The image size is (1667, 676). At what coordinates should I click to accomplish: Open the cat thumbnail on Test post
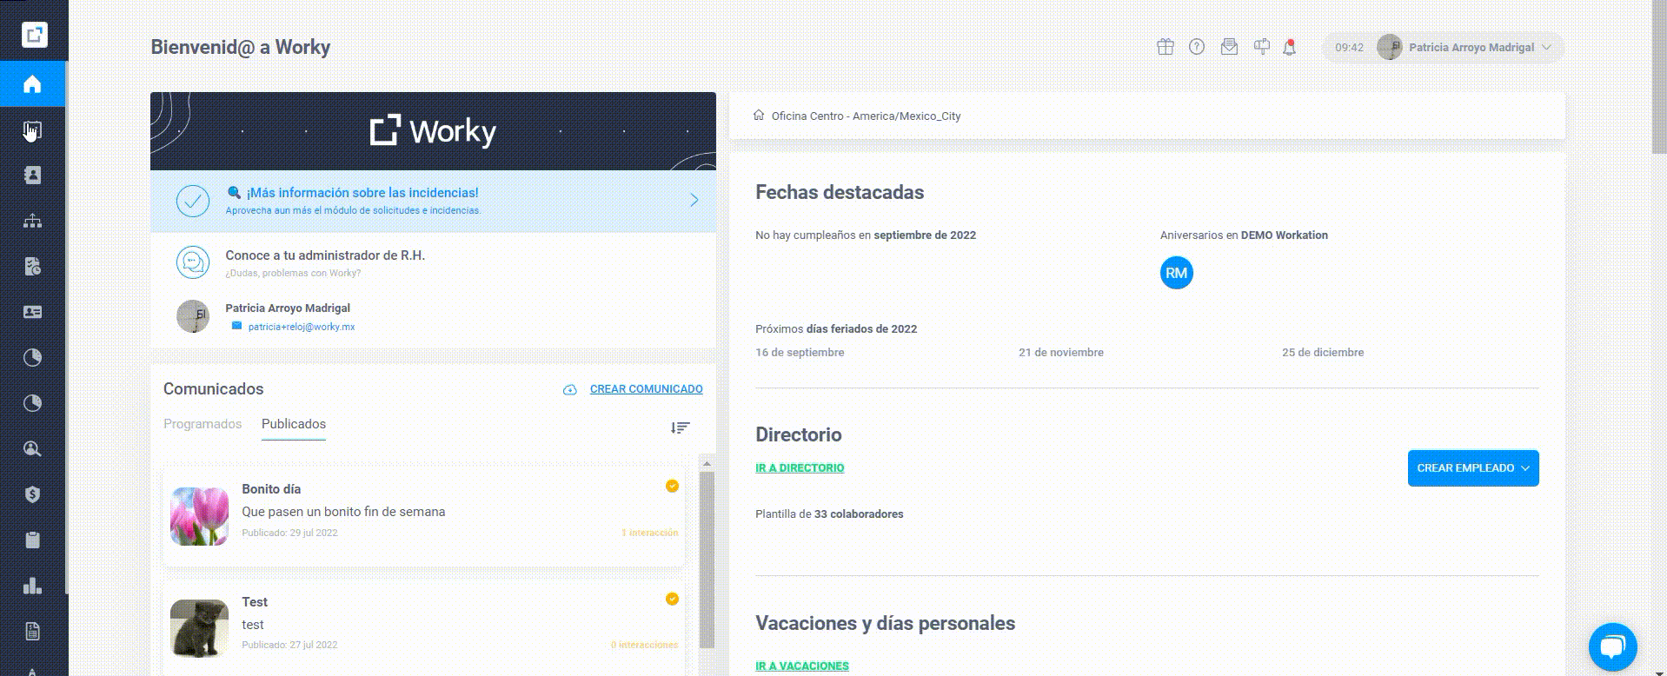(199, 628)
